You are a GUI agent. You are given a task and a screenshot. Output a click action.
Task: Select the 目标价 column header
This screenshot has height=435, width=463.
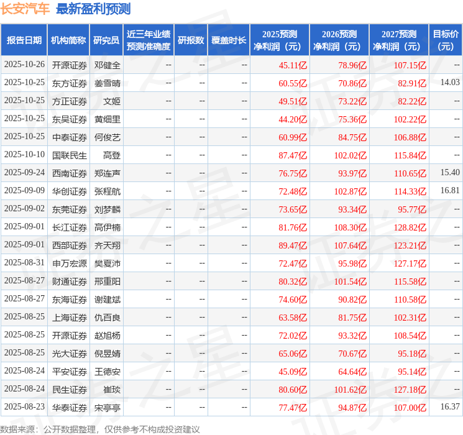(x=446, y=40)
